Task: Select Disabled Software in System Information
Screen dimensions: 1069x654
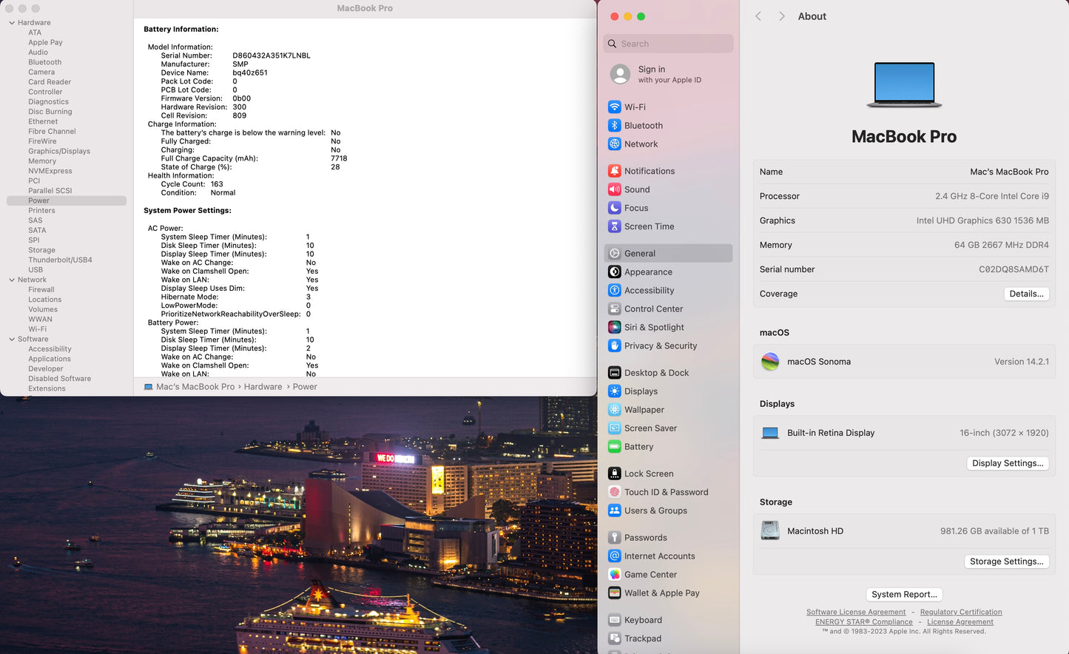Action: coord(60,379)
